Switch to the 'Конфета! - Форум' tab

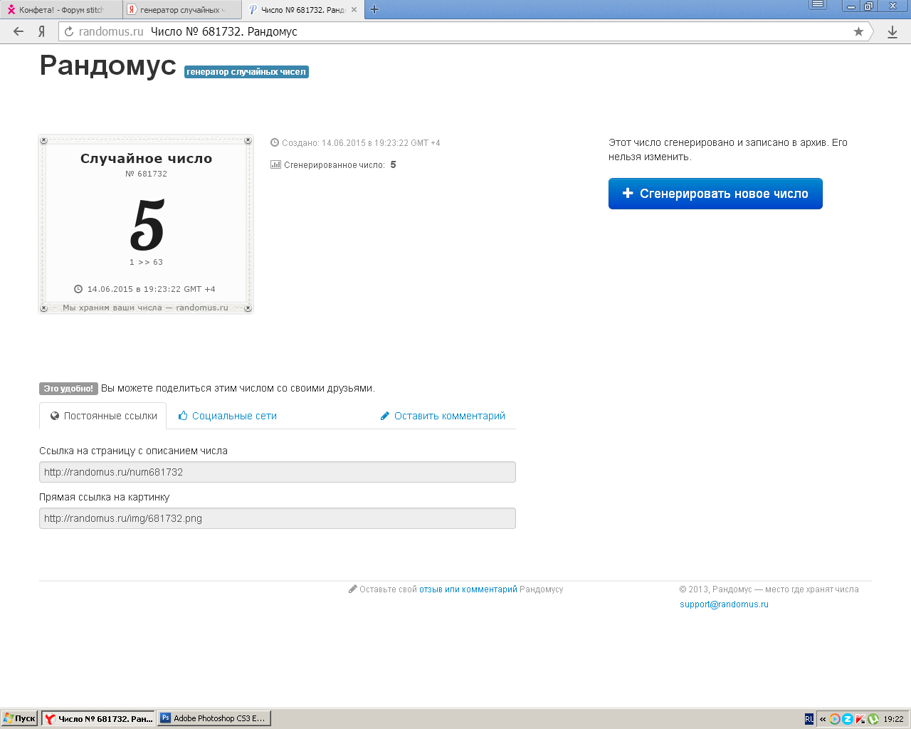point(60,10)
